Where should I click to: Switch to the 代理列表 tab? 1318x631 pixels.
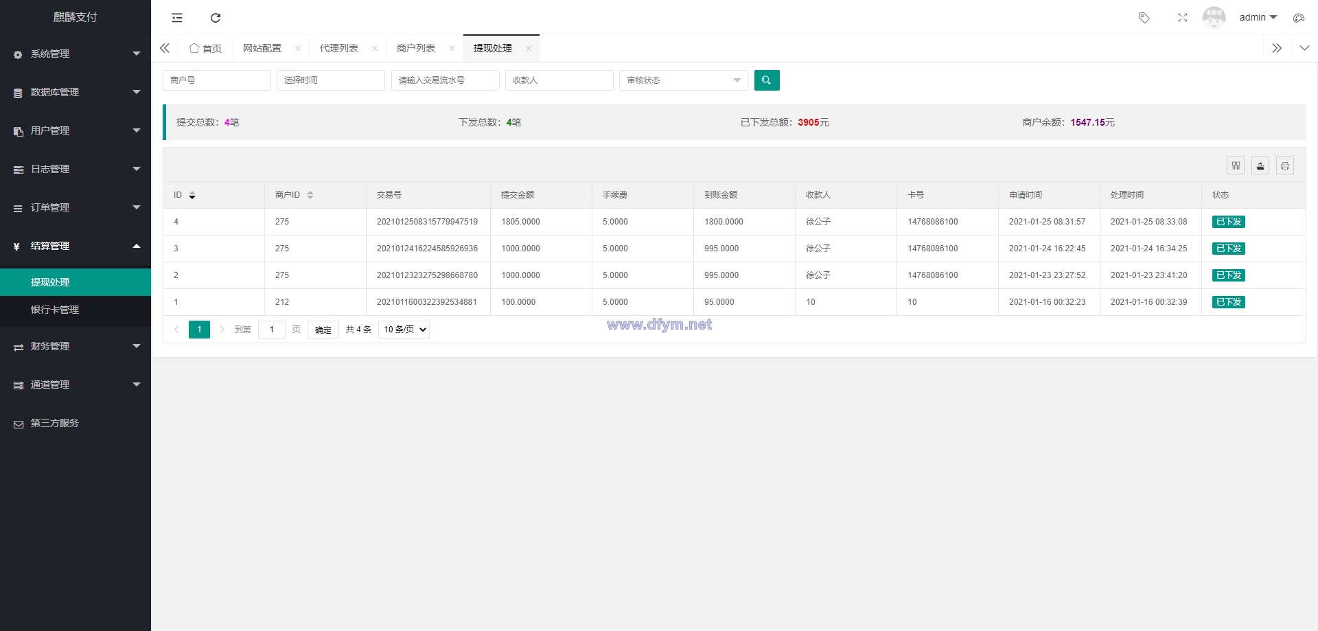point(339,48)
